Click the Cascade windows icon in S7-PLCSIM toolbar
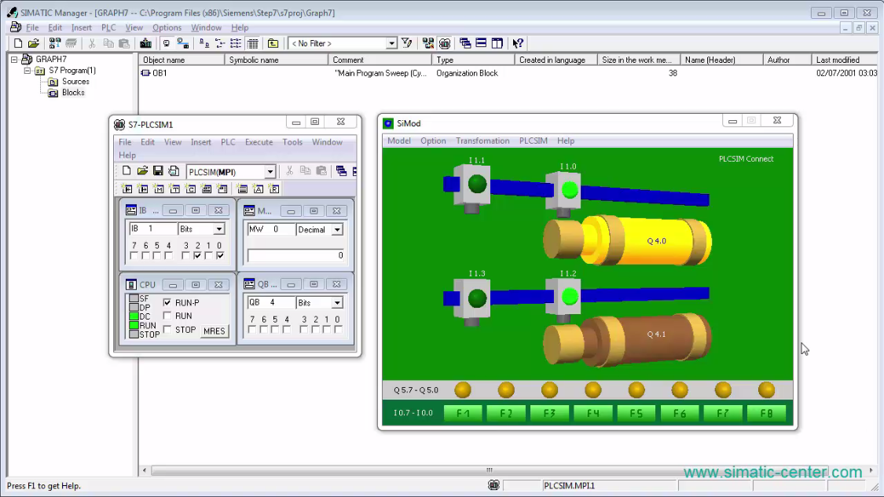The height and width of the screenshot is (497, 884). pyautogui.click(x=341, y=170)
